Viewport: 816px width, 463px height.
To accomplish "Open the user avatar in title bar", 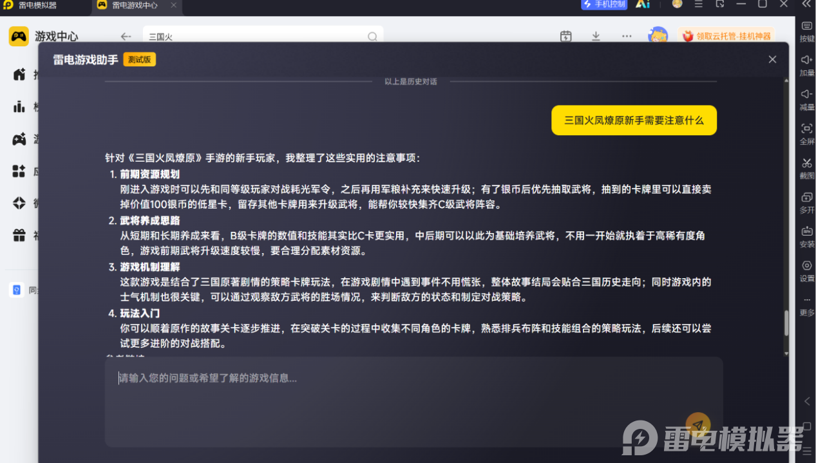I will pos(677,4).
